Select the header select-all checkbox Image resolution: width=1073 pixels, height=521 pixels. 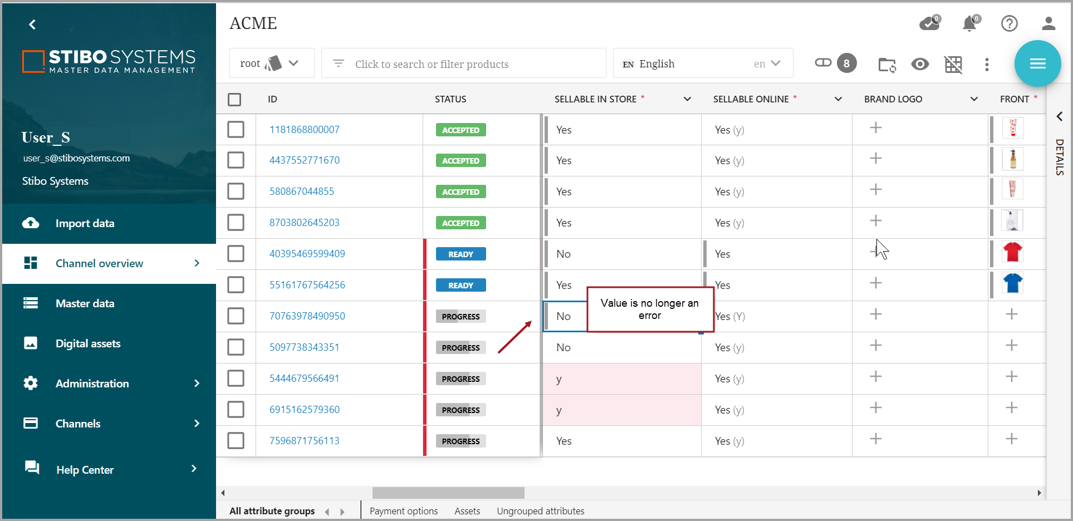(x=234, y=100)
